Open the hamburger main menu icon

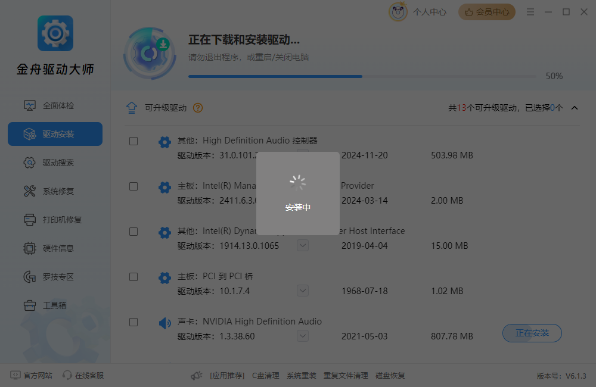coord(530,12)
